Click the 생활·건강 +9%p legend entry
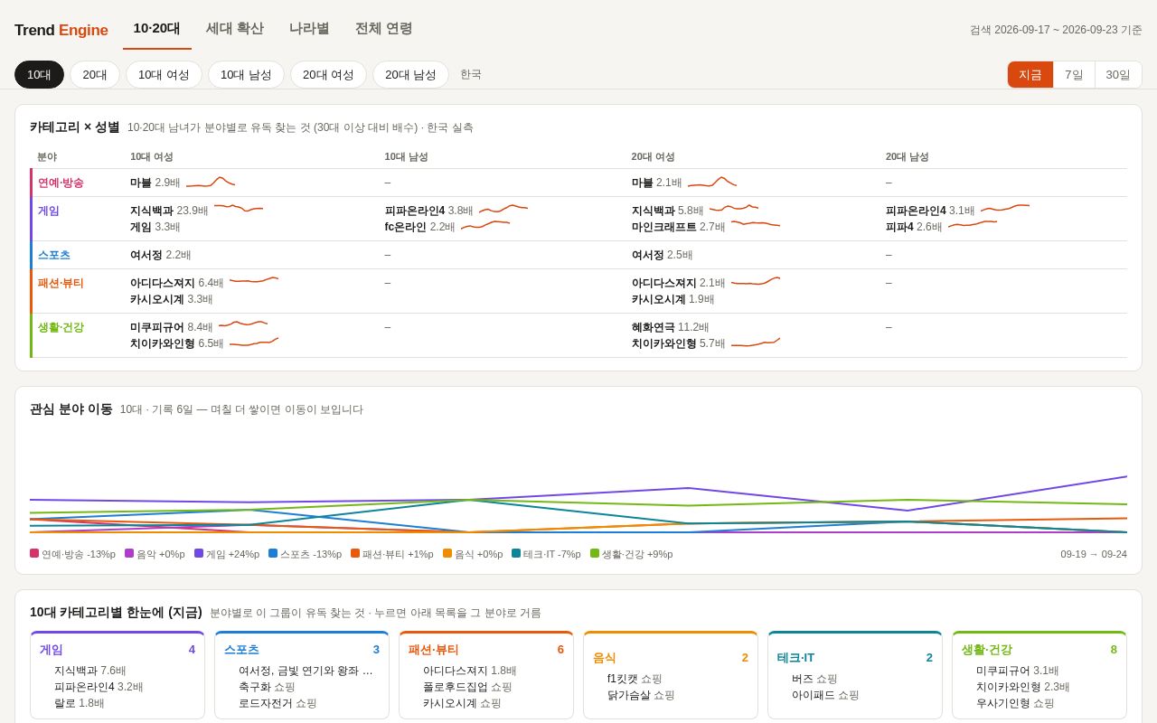This screenshot has width=1157, height=723. pos(631,554)
